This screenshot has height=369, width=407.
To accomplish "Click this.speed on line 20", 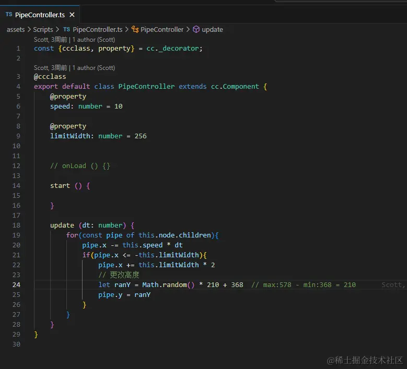I will click(x=143, y=245).
